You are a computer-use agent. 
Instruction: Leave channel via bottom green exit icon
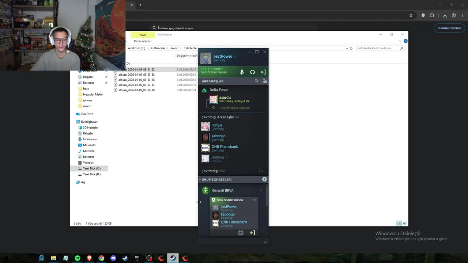click(252, 233)
